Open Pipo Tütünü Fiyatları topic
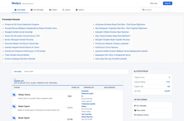 tap(113, 36)
